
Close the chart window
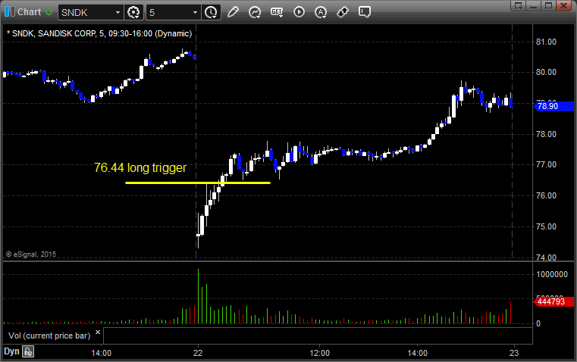click(x=564, y=5)
